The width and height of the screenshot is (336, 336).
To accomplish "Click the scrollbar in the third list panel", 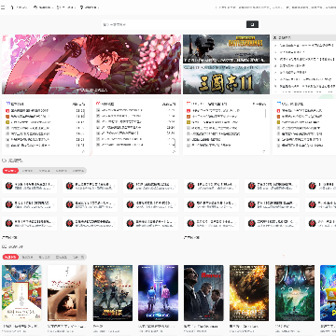I will pyautogui.click(x=266, y=113).
